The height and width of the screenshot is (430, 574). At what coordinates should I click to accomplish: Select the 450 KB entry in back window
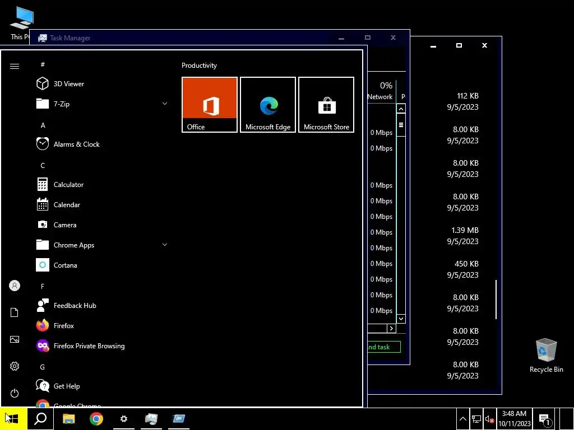(462, 269)
